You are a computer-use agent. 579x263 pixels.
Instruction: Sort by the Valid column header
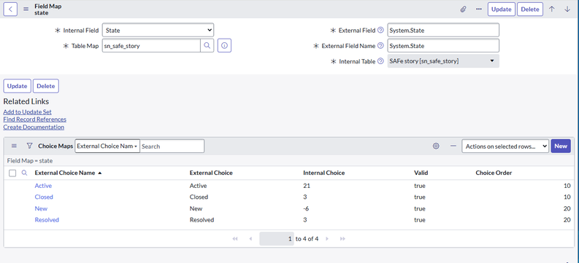point(421,173)
